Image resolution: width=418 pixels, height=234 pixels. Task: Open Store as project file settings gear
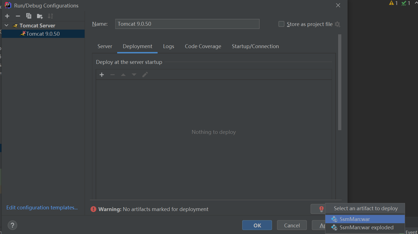pyautogui.click(x=338, y=24)
